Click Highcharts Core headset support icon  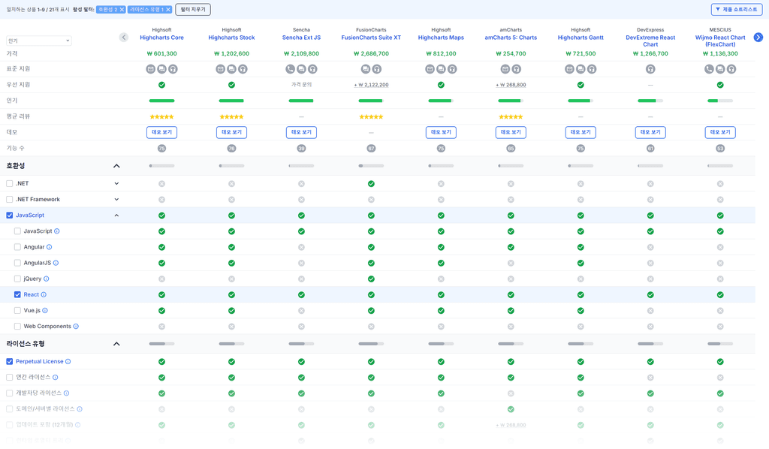[x=173, y=69]
